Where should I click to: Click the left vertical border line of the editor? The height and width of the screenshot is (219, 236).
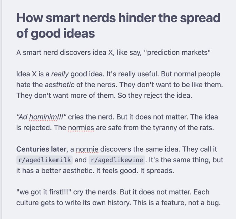tap(2, 109)
